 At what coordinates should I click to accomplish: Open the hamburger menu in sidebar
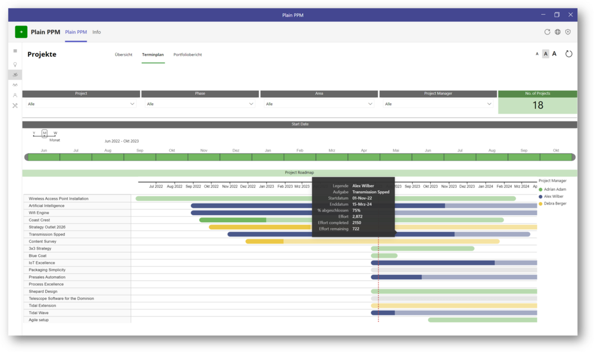pos(15,51)
